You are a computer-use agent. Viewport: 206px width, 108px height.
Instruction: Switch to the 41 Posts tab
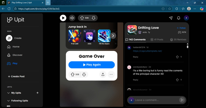point(157,39)
